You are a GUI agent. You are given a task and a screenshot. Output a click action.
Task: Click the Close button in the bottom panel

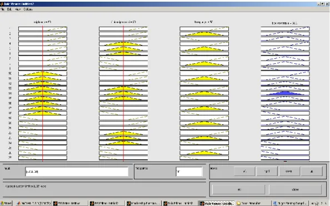pyautogui.click(x=295, y=189)
